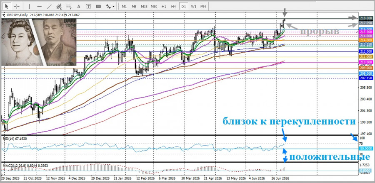Select the equidistant channel tool

(59, 7)
